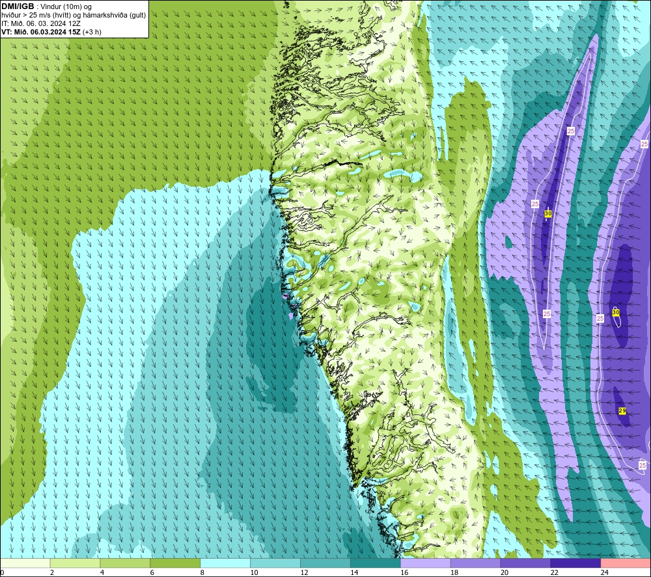The width and height of the screenshot is (651, 577).
Task: Click the legend scale value '20'
Action: click(x=505, y=572)
